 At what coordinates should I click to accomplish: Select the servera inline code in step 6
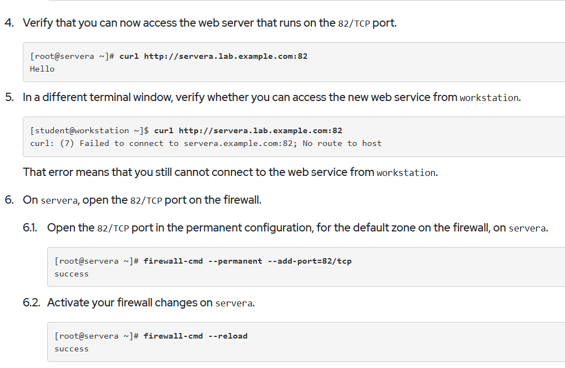coord(59,200)
